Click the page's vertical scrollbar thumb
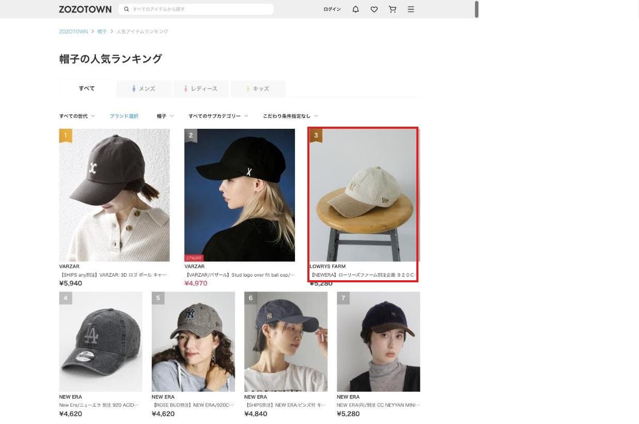 pyautogui.click(x=476, y=9)
